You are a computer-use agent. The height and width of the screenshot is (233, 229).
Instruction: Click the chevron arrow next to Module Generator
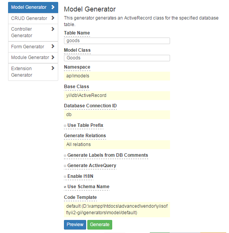point(53,57)
